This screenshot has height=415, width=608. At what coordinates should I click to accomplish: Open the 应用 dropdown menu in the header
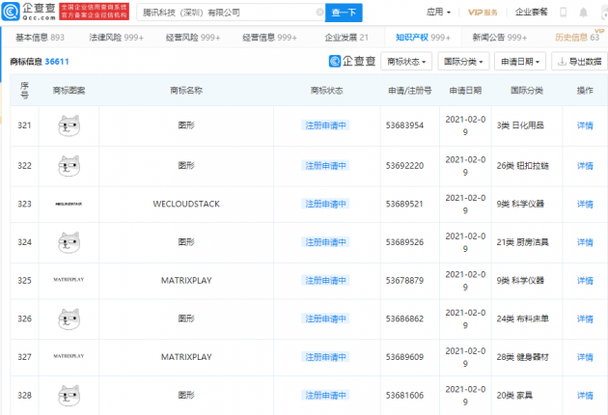point(439,13)
